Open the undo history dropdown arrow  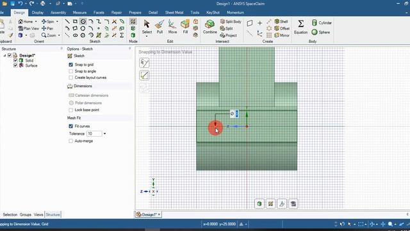click(x=26, y=4)
